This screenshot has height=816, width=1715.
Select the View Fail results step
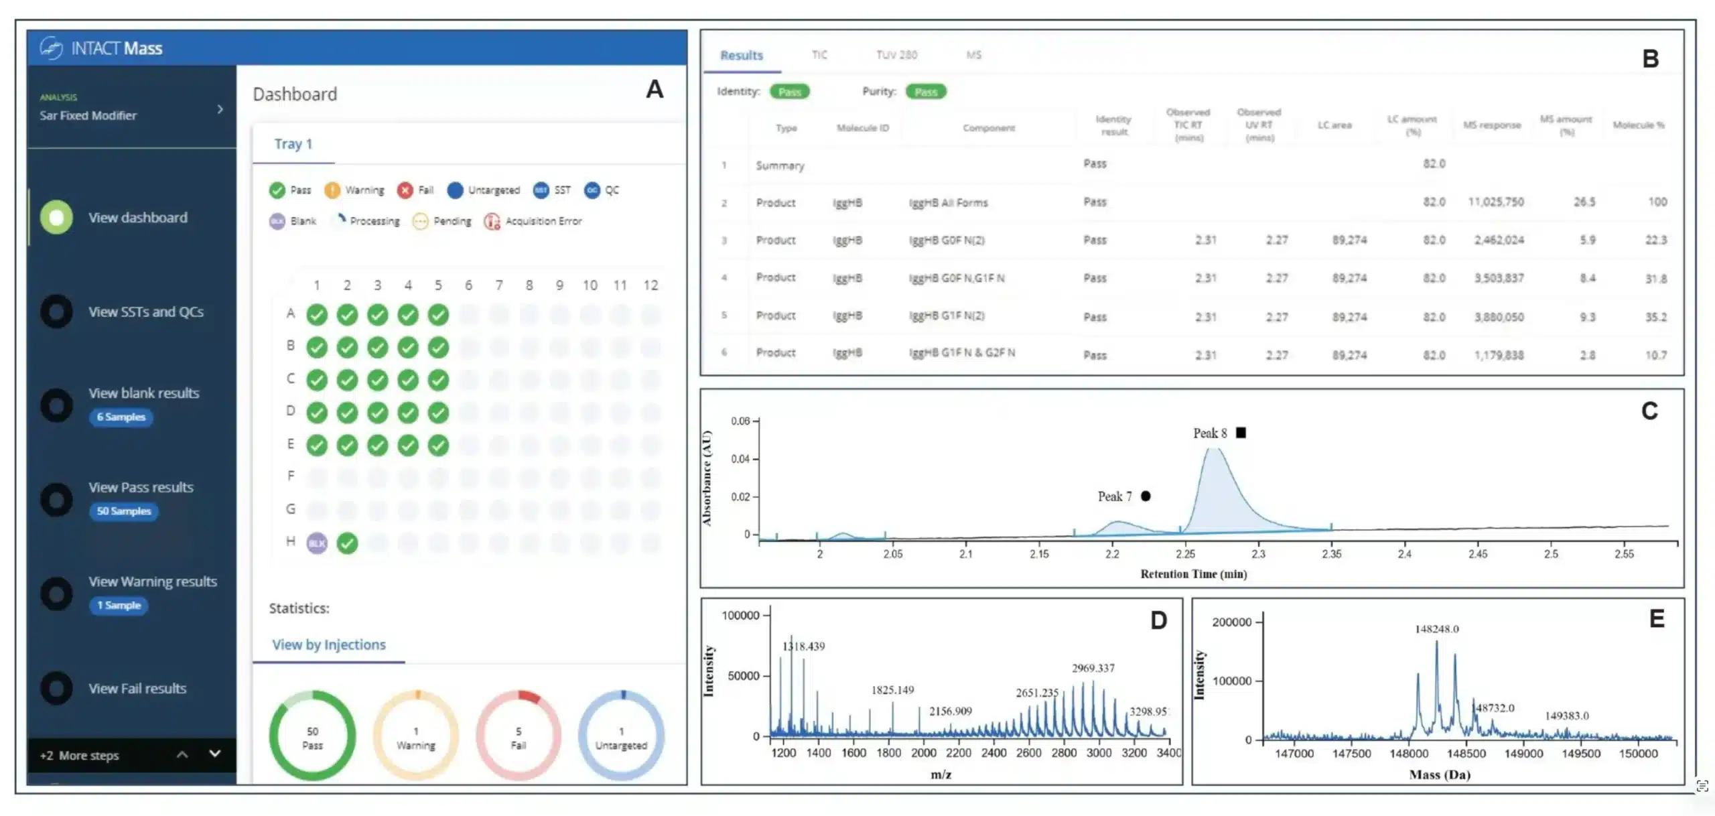[137, 689]
